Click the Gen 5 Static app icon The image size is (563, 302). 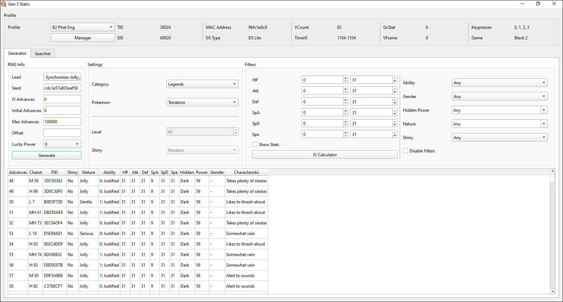4,4
